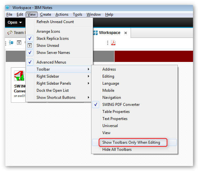Click the mail envelope toolbar icon

[x=11, y=43]
